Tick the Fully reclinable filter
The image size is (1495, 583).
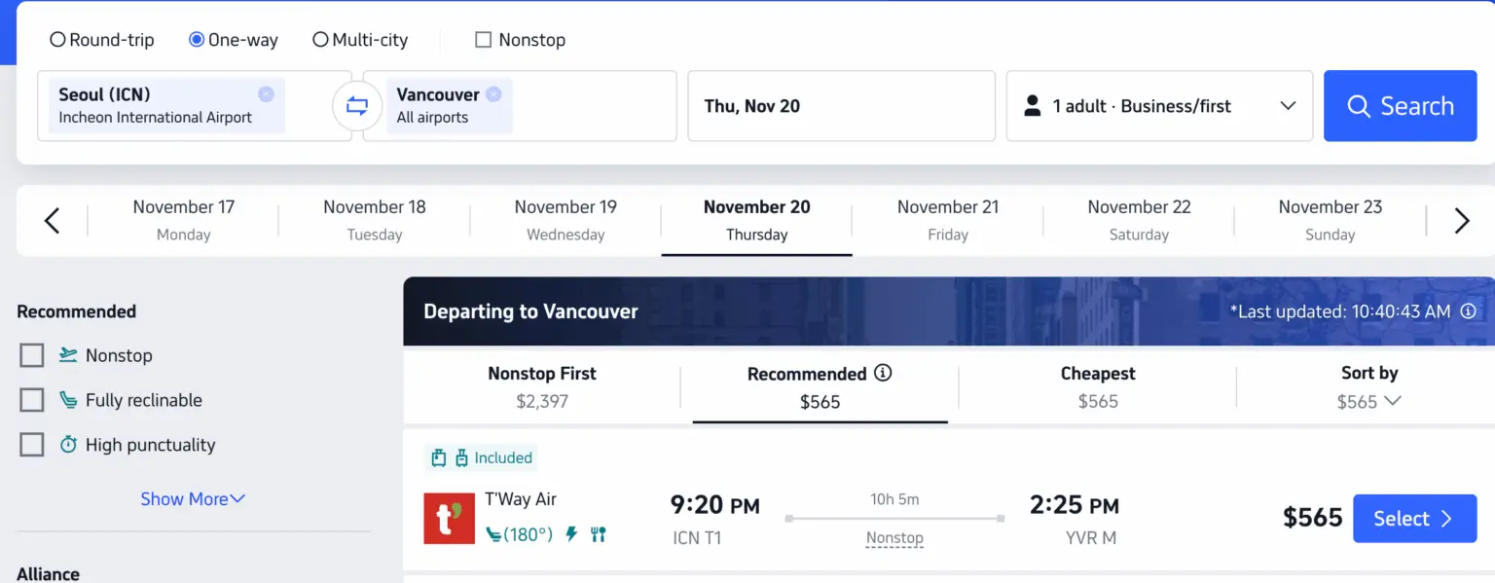pyautogui.click(x=32, y=400)
